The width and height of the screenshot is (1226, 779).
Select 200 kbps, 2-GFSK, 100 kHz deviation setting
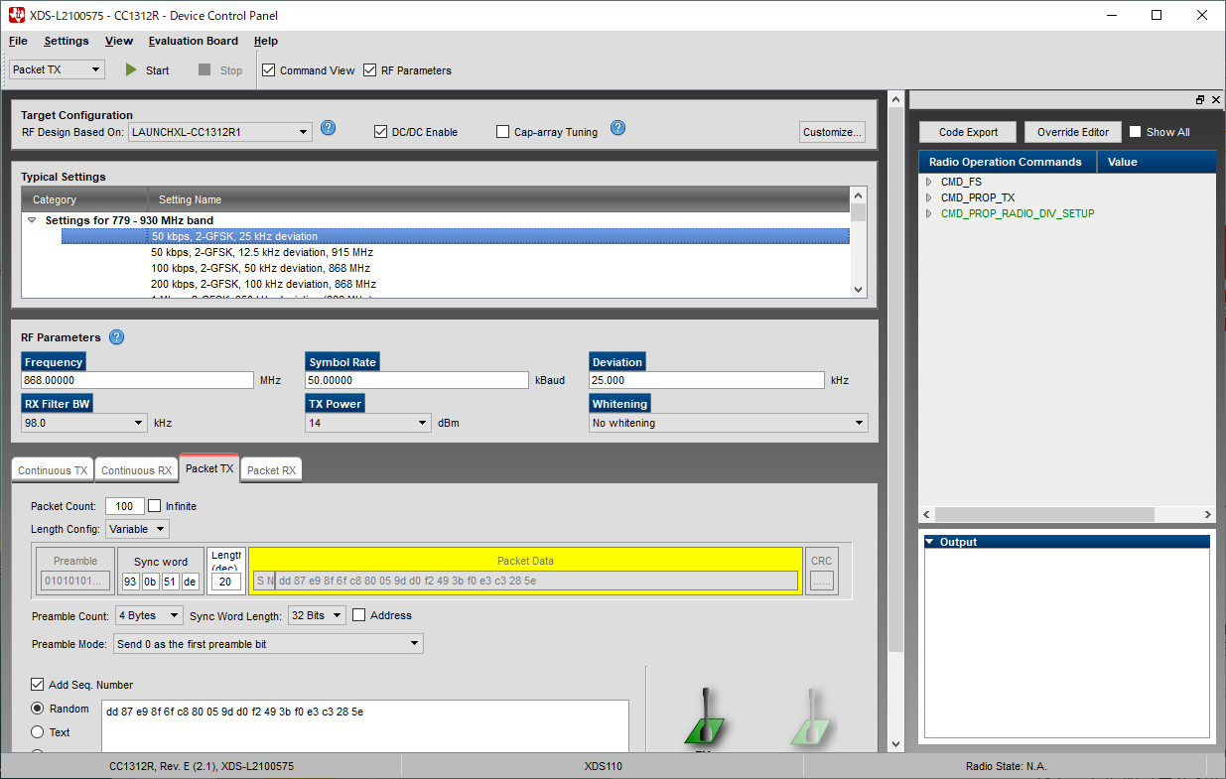263,284
